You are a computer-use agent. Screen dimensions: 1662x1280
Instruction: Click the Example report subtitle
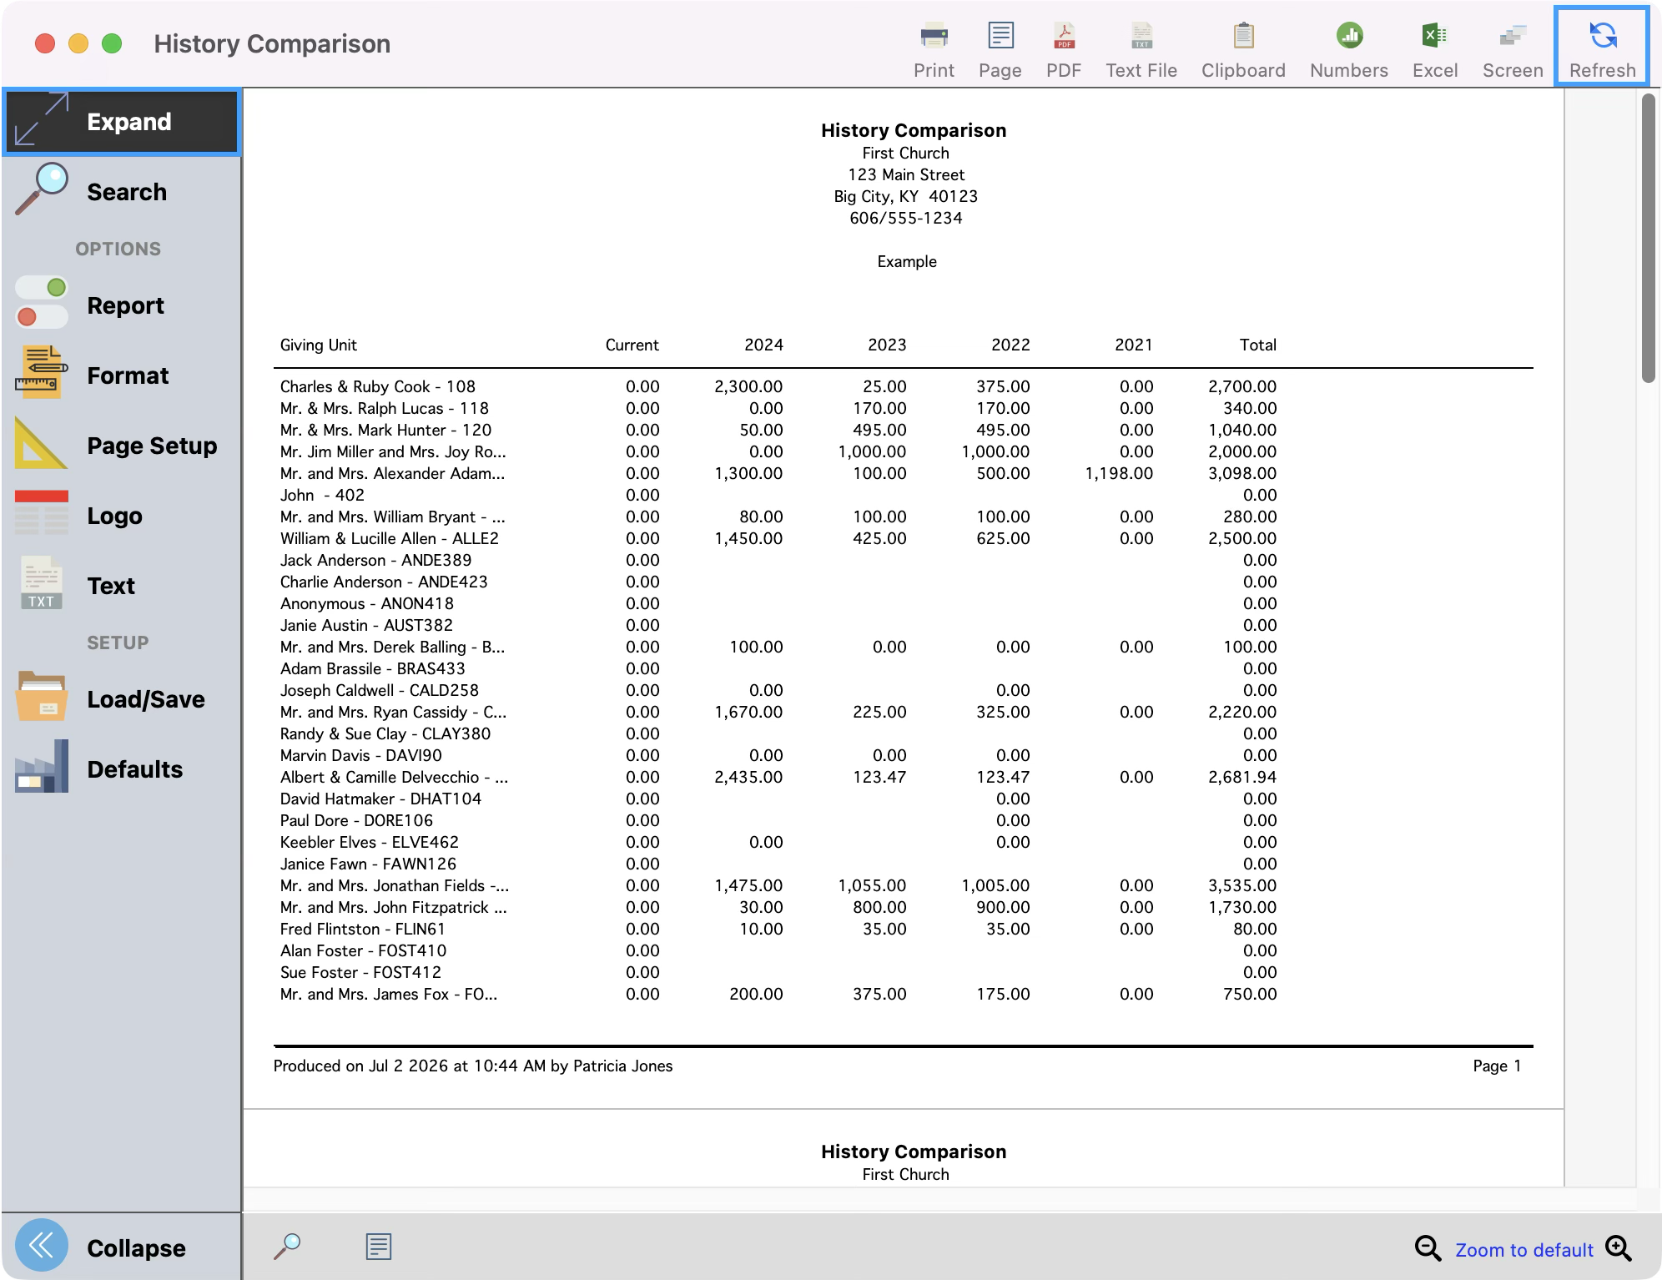tap(906, 262)
